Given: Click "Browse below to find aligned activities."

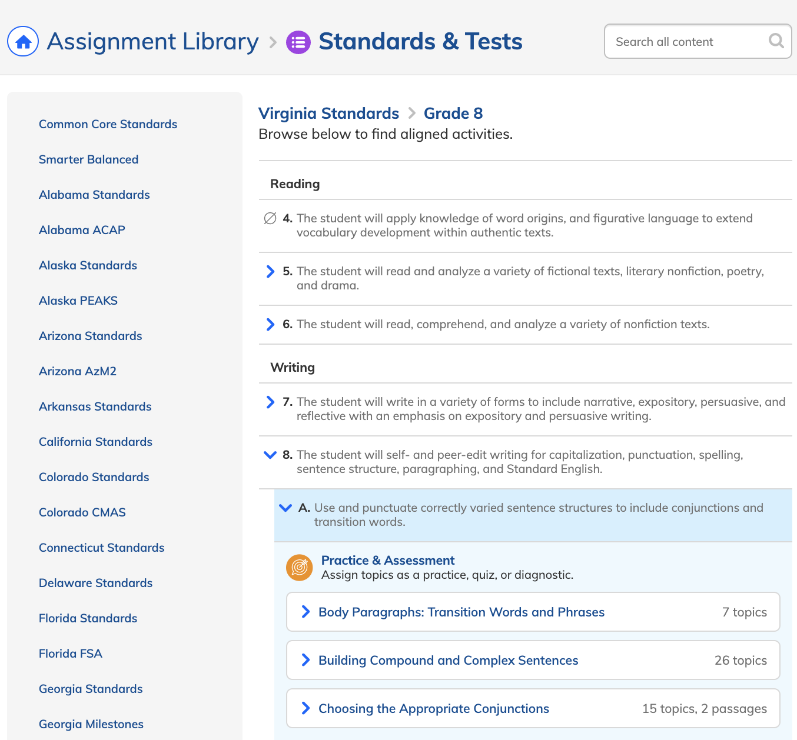Looking at the screenshot, I should point(386,134).
